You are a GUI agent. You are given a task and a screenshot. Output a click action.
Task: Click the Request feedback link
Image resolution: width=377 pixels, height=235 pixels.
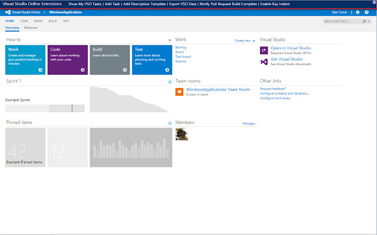[x=273, y=89]
